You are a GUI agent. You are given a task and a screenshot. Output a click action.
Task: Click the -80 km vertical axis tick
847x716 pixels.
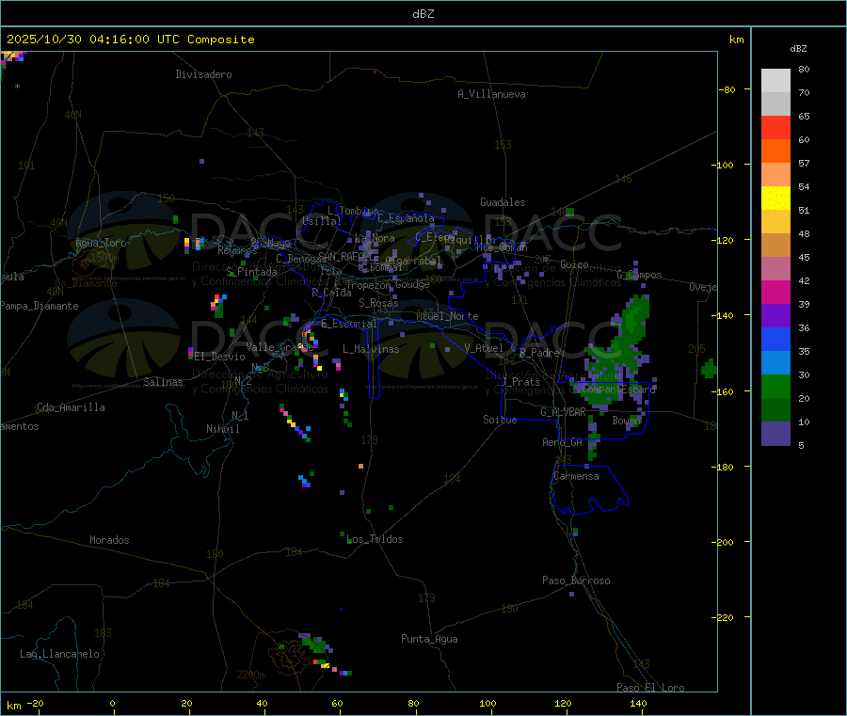[x=727, y=89]
